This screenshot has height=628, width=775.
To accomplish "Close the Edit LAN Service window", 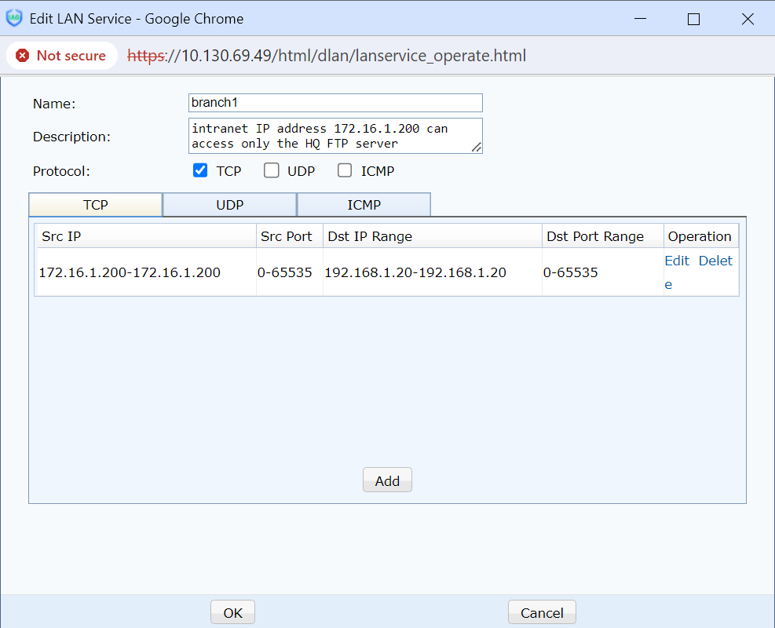I will 748,19.
